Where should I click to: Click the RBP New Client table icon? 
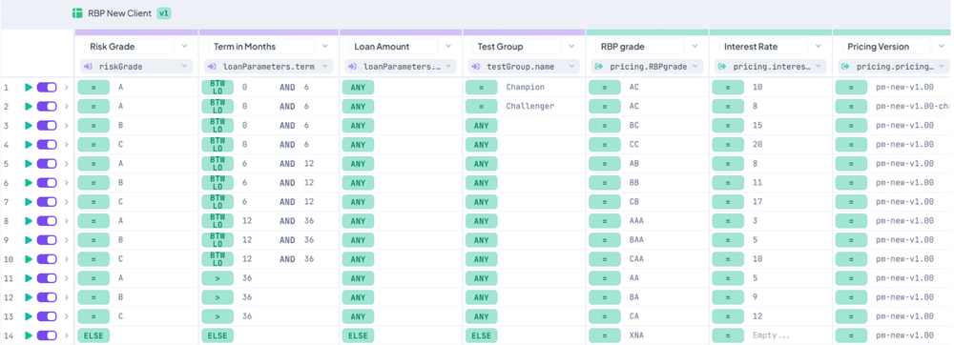[x=77, y=12]
